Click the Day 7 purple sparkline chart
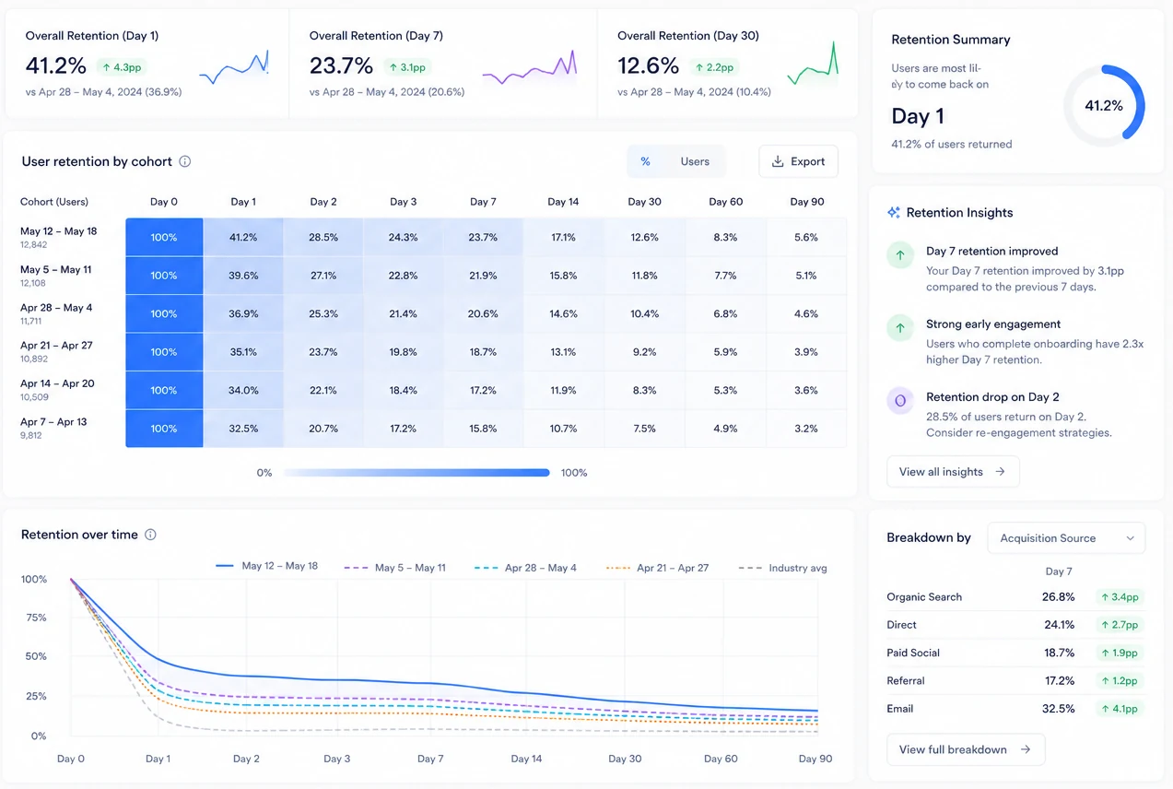Viewport: 1173px width, 789px height. point(530,67)
